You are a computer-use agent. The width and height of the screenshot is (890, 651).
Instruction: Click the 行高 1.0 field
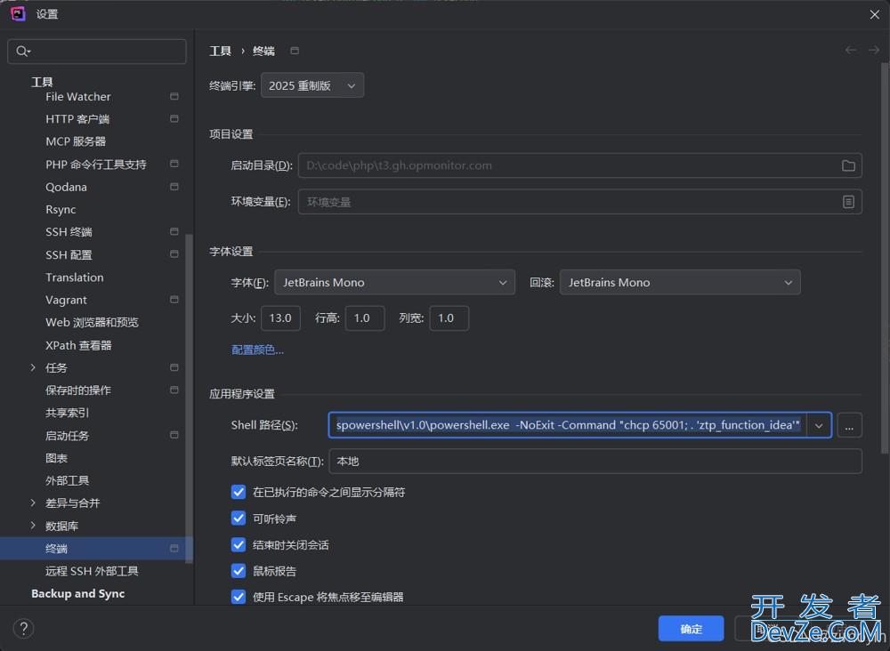pos(365,318)
